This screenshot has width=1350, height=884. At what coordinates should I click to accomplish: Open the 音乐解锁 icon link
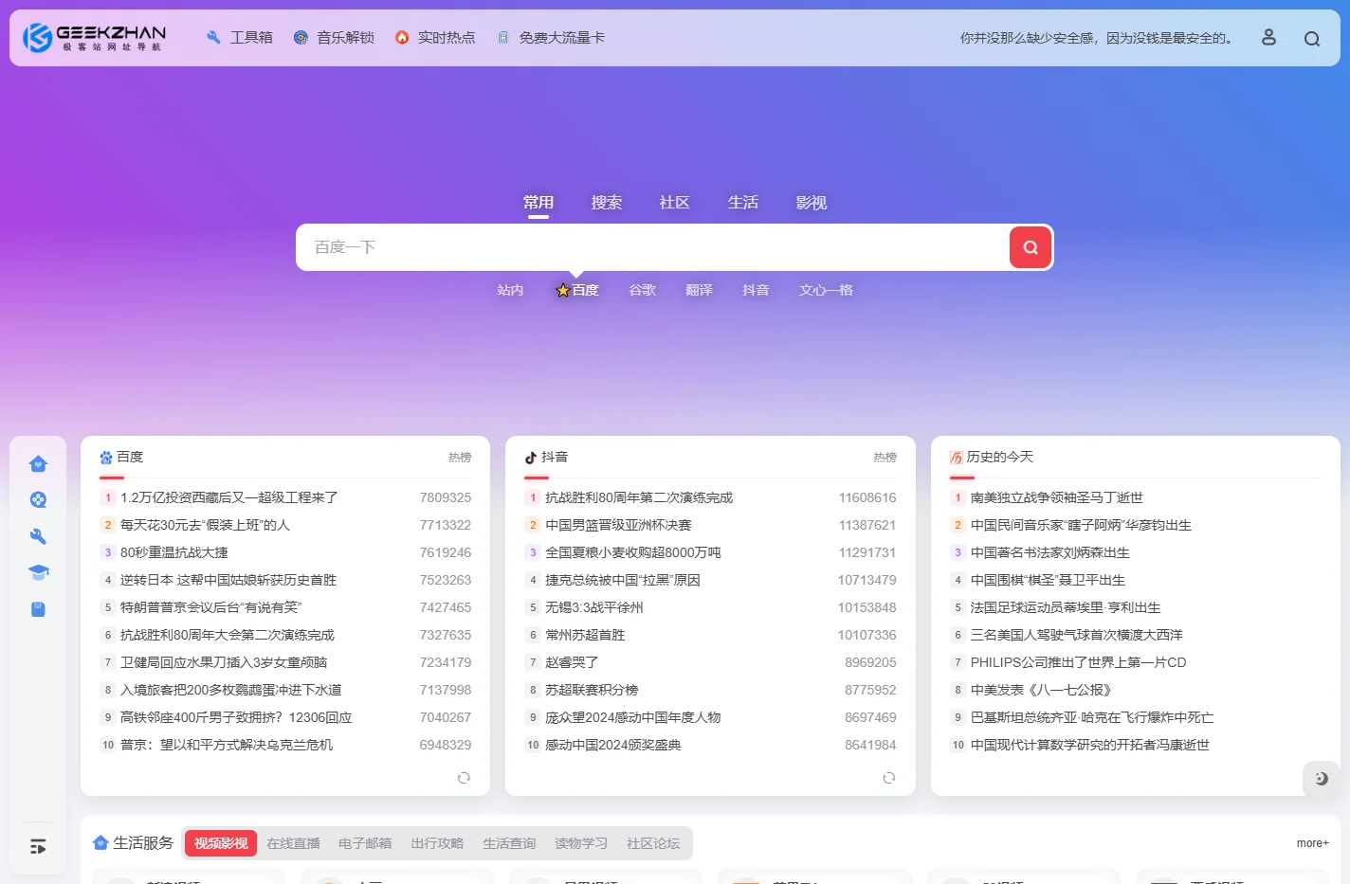pos(301,38)
